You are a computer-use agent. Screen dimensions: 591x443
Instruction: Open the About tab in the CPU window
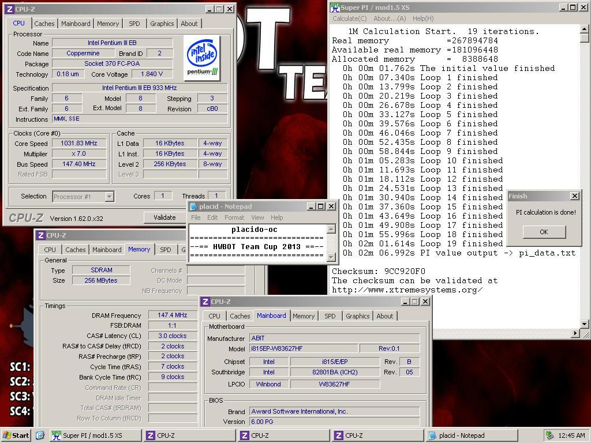point(189,23)
